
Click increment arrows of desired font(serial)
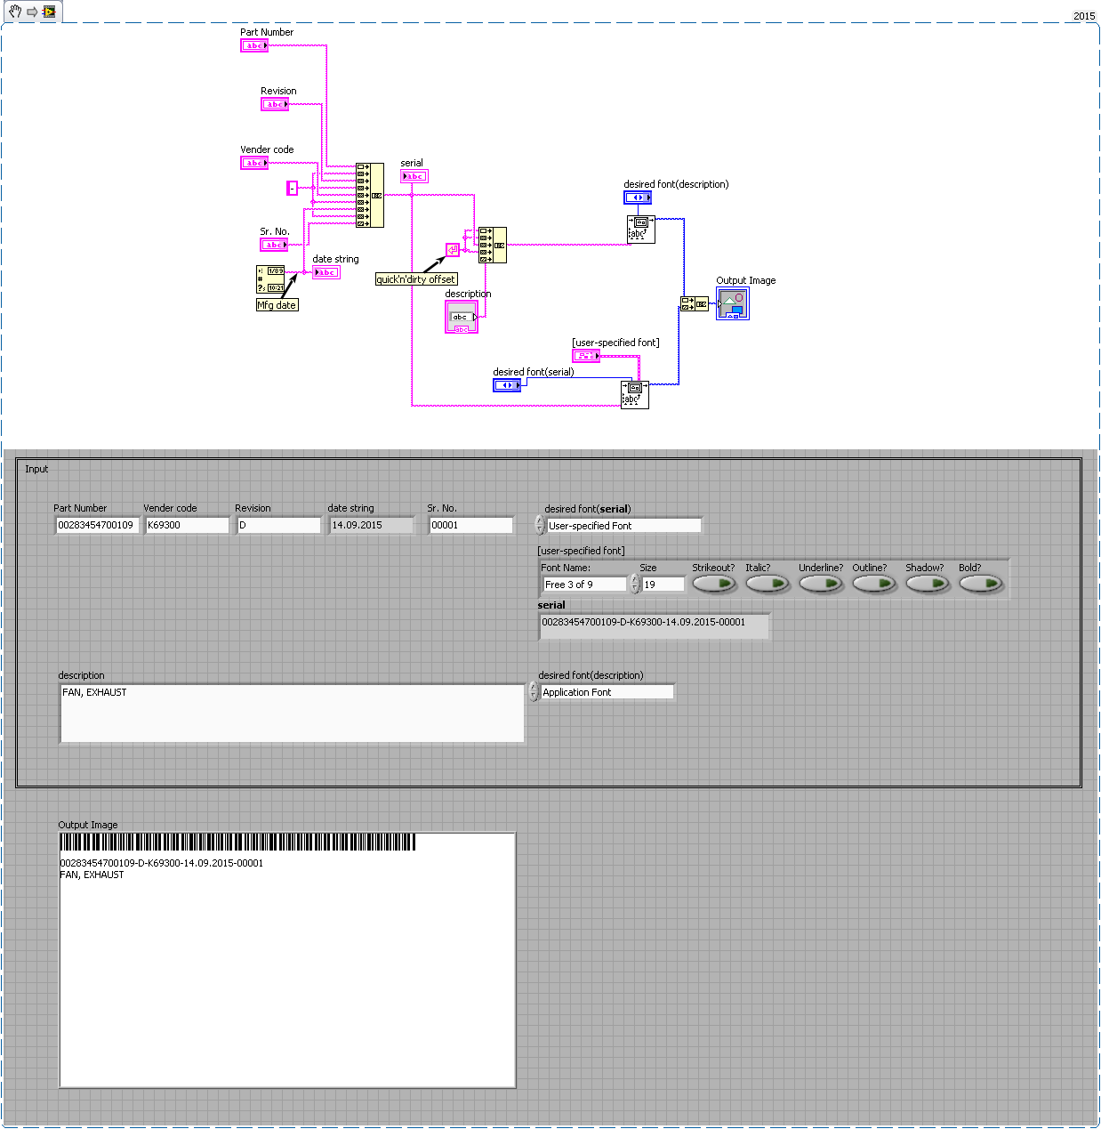tap(540, 525)
